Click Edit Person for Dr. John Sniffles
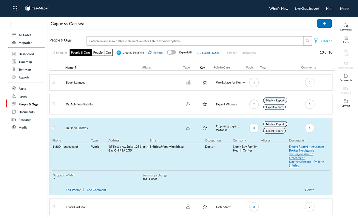 [73, 190]
